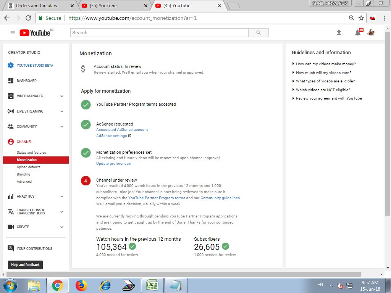This screenshot has width=391, height=293.
Task: Click the muted volume tray icon
Action: [340, 286]
